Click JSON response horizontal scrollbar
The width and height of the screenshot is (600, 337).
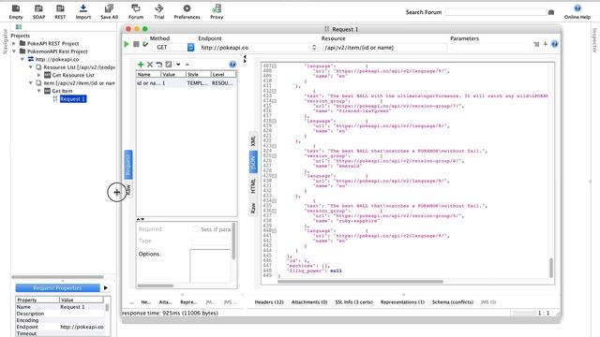click(360, 282)
